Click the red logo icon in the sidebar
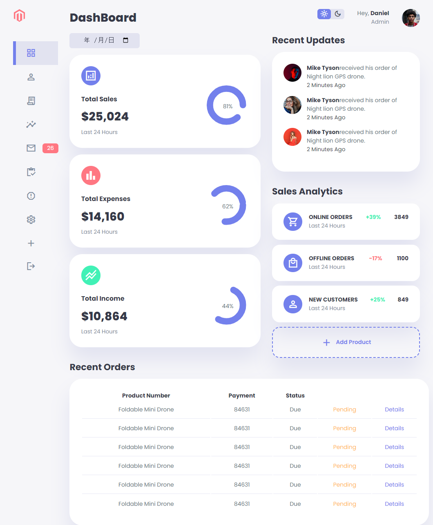The image size is (433, 525). (19, 16)
